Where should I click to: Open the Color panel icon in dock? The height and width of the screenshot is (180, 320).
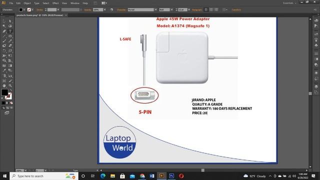[x=316, y=20]
